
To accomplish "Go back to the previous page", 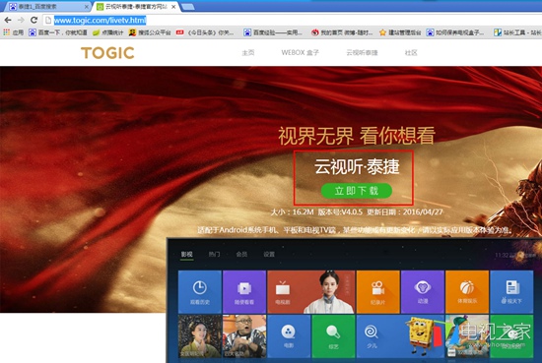I will coord(8,20).
